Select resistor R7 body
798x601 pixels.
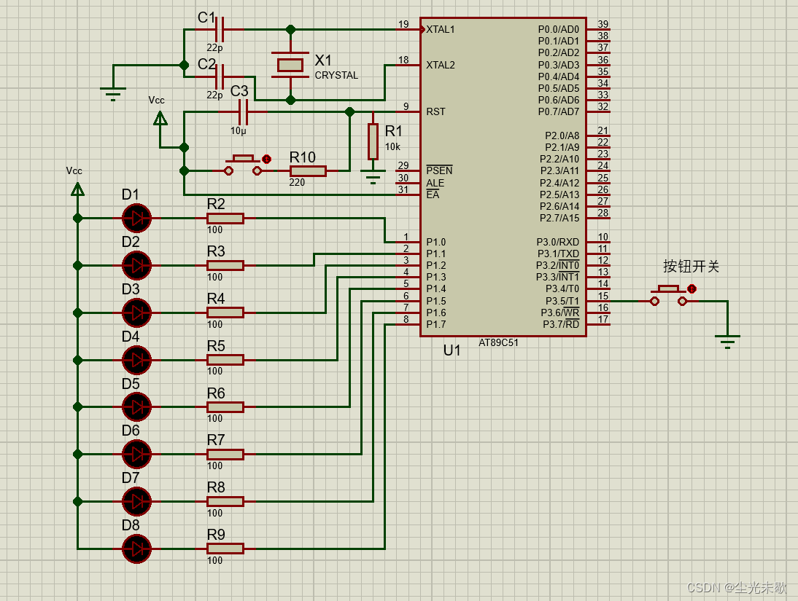225,454
